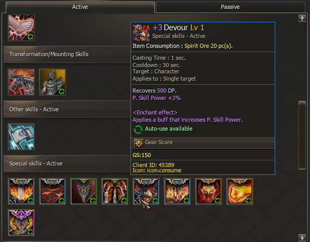Viewport: 310px width, 242px height.
Task: Click the blue flag skill icon
Action: pyautogui.click(x=21, y=136)
